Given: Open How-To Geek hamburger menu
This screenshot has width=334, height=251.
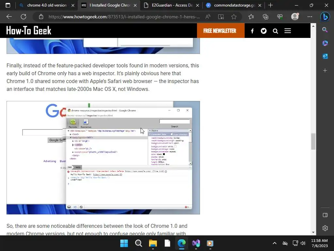Looking at the screenshot, I should (288, 31).
